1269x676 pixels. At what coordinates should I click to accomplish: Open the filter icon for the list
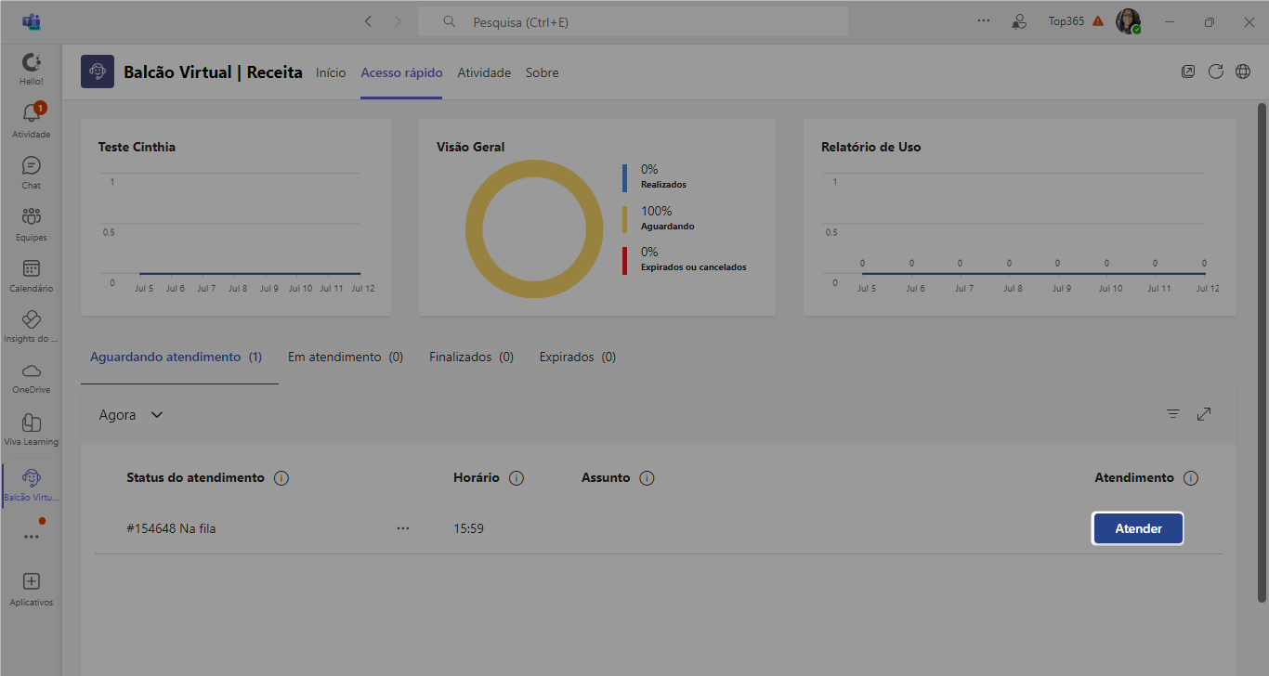click(x=1173, y=414)
